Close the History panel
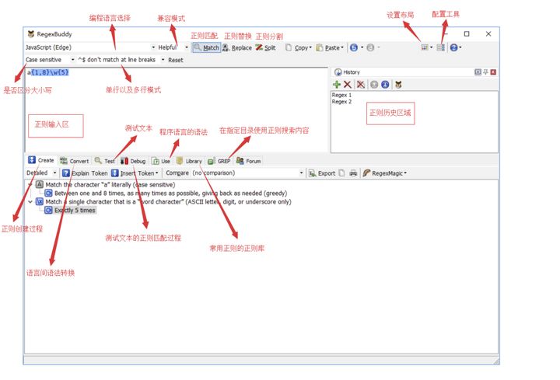This screenshot has width=560, height=380. tap(493, 72)
